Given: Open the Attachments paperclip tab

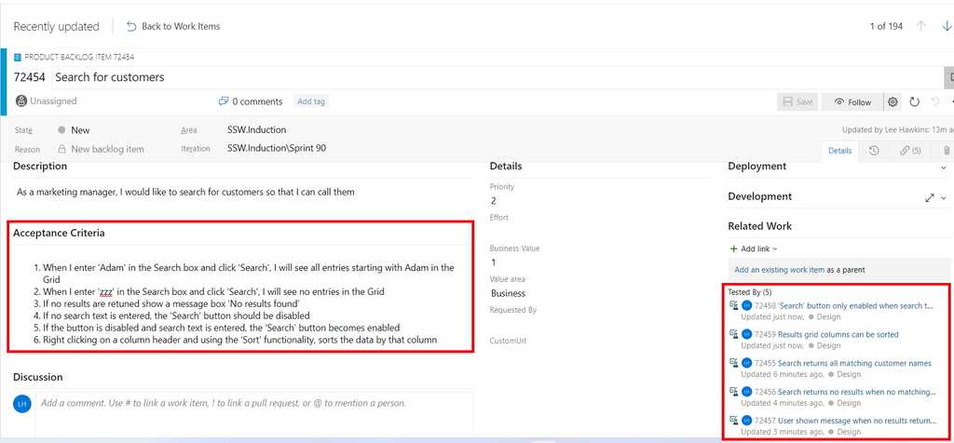Looking at the screenshot, I should click(x=946, y=150).
